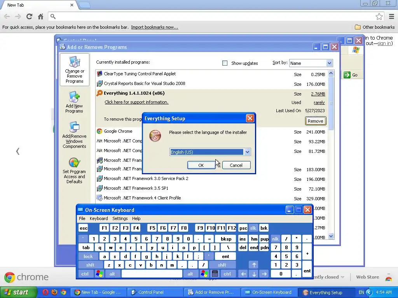The height and width of the screenshot is (298, 398).
Task: Click the Go button in Control Panel
Action: 351,75
